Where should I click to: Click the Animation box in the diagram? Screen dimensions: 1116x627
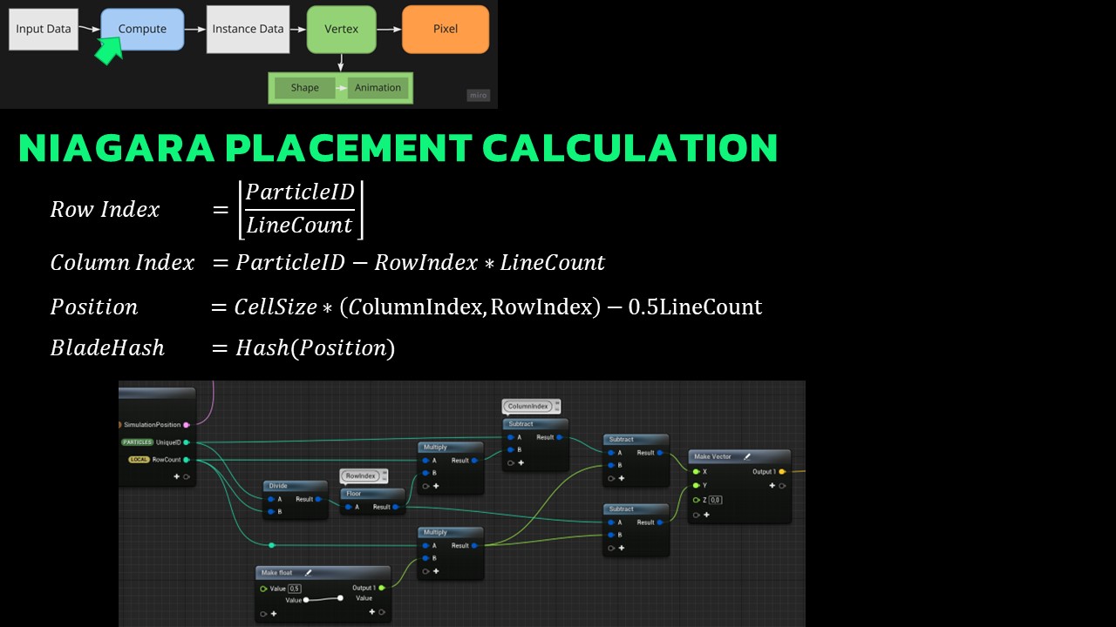(x=378, y=88)
